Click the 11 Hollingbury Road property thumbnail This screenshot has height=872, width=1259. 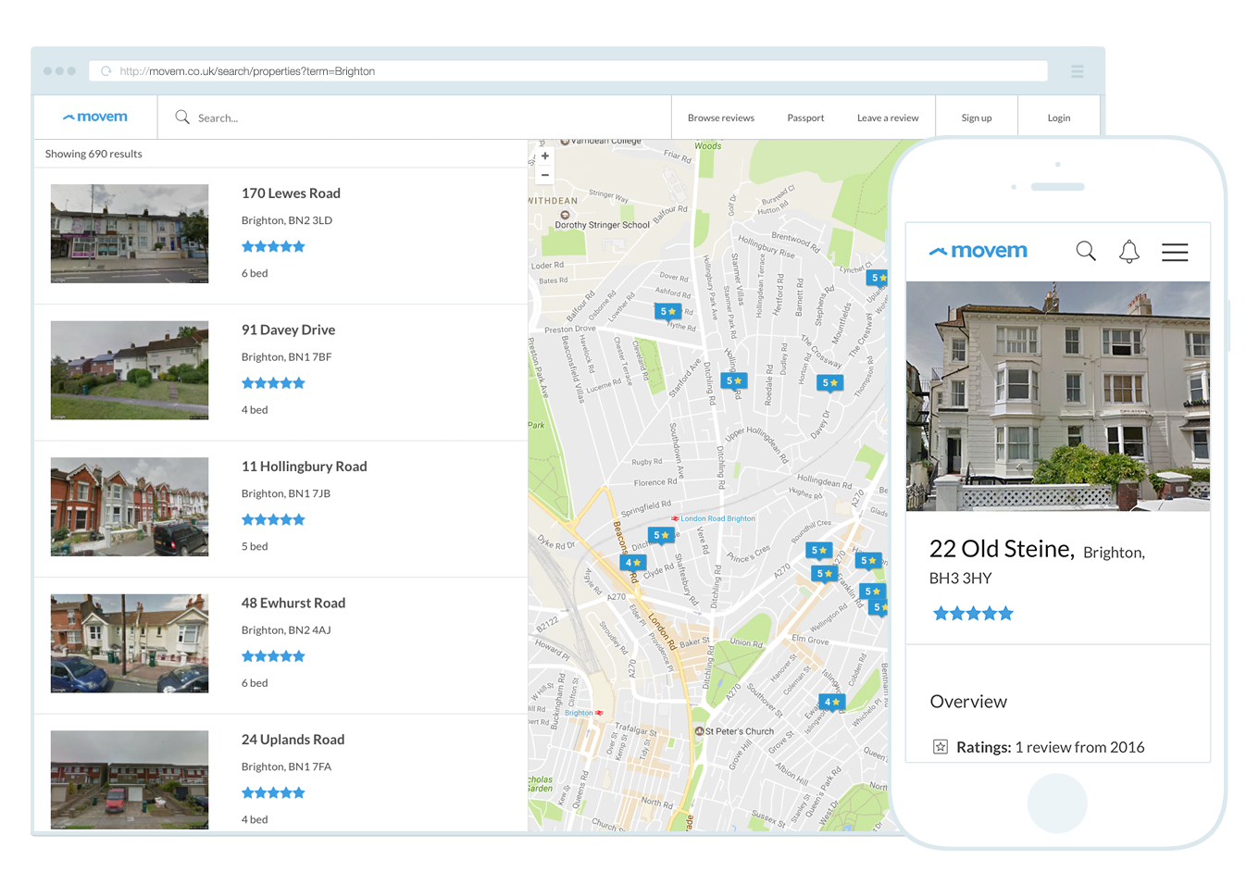[x=130, y=506]
